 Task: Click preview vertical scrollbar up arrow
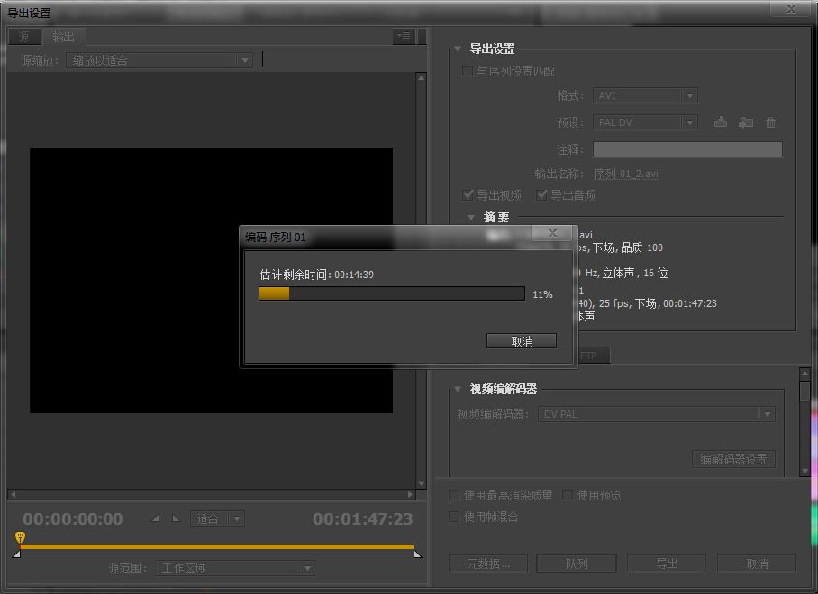421,78
